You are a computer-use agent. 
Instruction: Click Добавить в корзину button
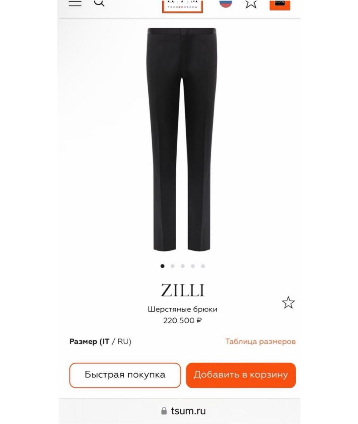[x=241, y=375]
